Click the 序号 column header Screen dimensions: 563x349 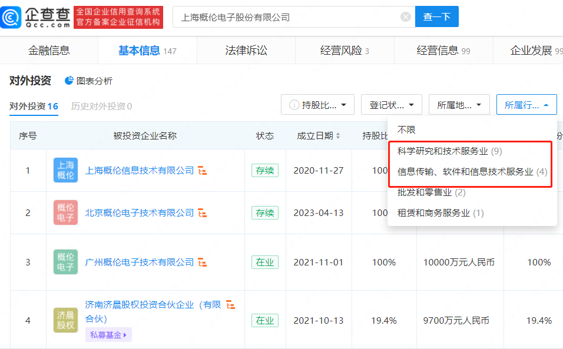(x=28, y=135)
